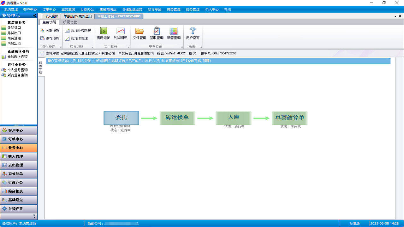This screenshot has height=227, width=404.
Task: Open the 财务管理 menu
Action: 193,9
